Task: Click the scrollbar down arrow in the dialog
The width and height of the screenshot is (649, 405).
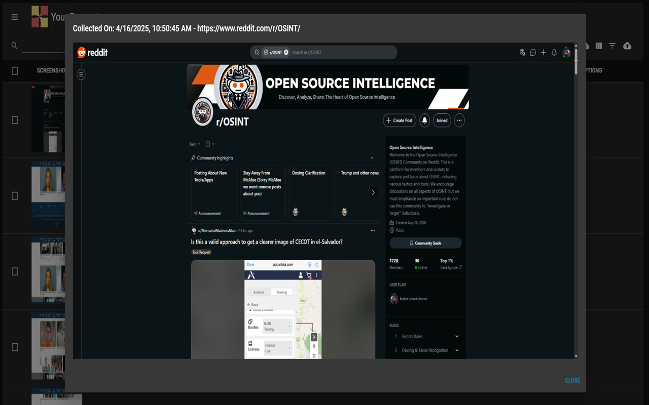Action: coord(575,356)
